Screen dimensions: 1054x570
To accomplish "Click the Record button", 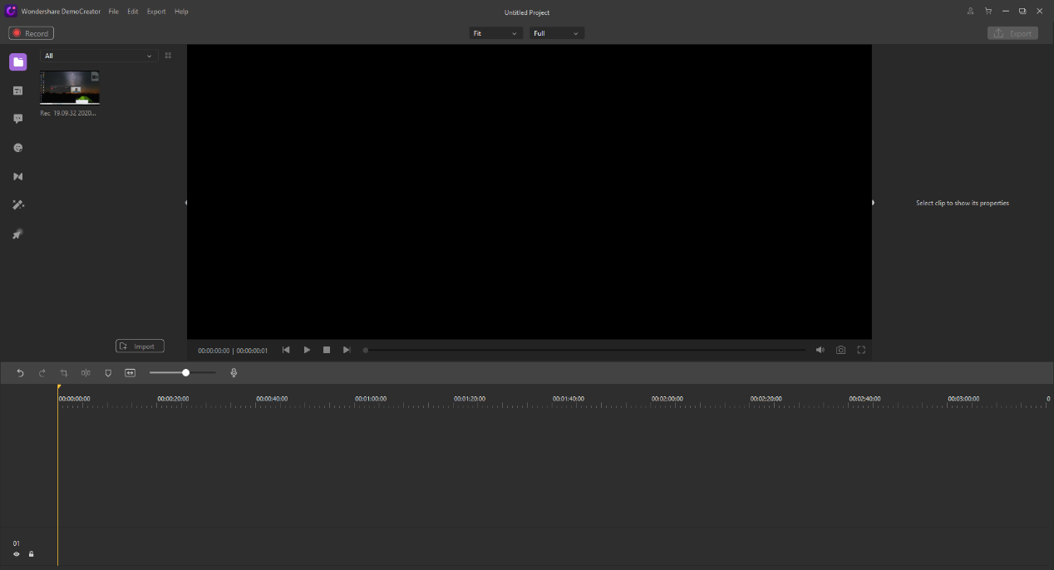I will [x=32, y=33].
